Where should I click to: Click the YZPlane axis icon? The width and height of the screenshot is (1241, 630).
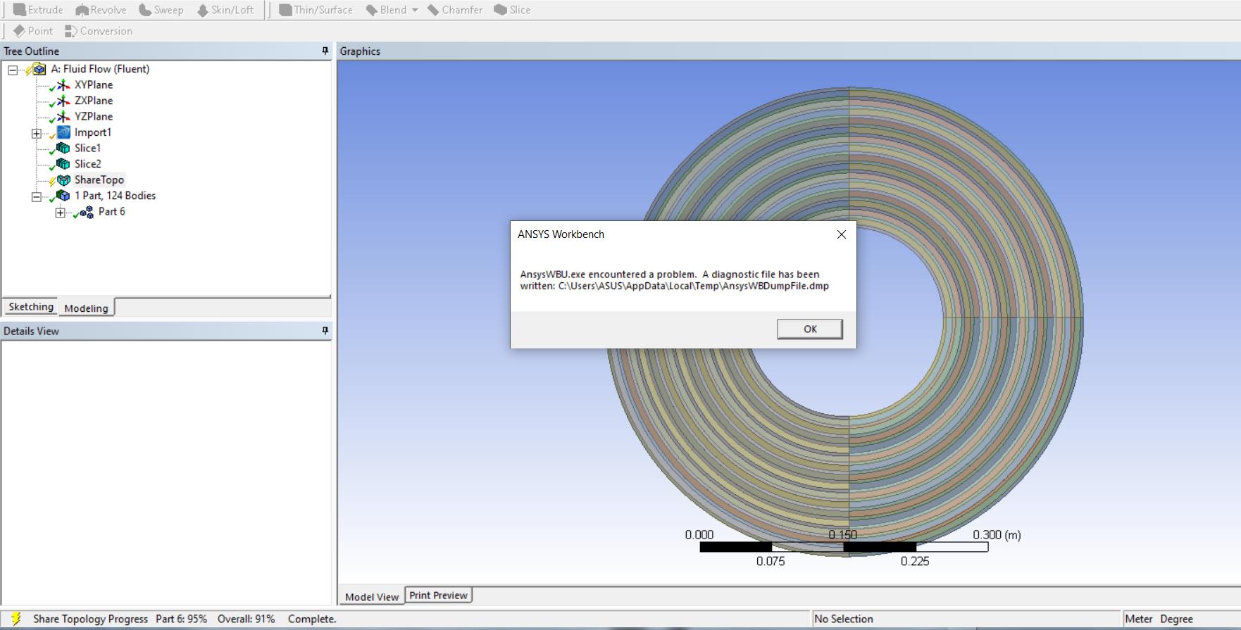(x=63, y=116)
